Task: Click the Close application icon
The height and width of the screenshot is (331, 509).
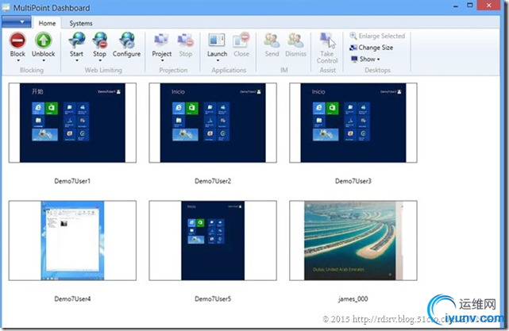Action: tap(241, 40)
